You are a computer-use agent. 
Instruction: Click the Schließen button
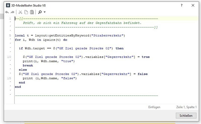coord(186,115)
